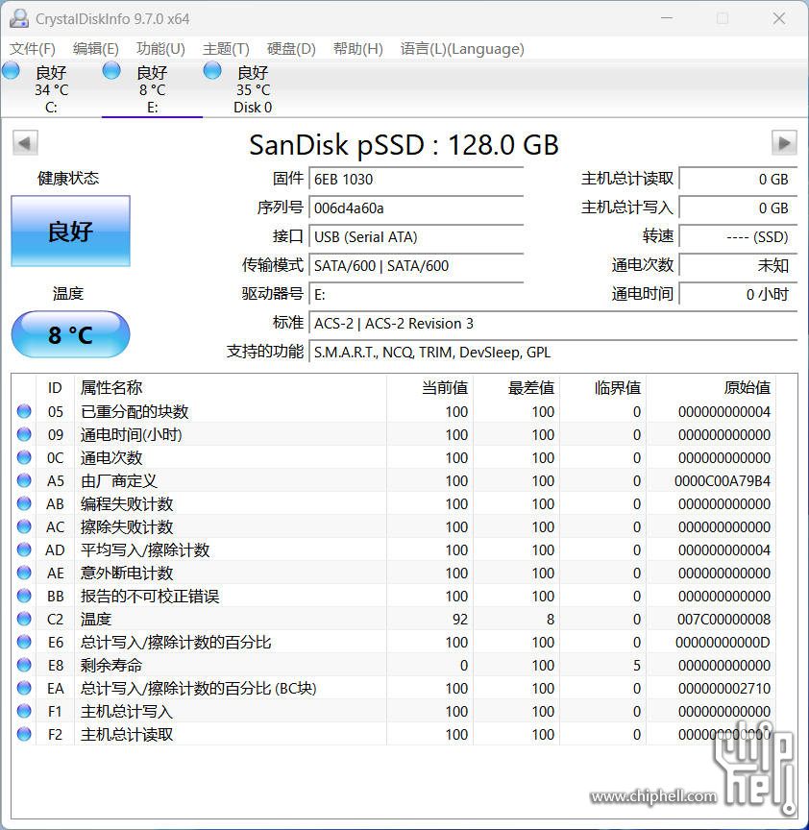
Task: Click status orb of attribute BB row
Action: pyautogui.click(x=24, y=596)
